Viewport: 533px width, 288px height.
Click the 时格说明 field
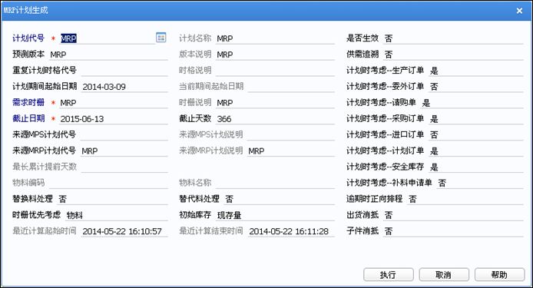tap(276, 71)
